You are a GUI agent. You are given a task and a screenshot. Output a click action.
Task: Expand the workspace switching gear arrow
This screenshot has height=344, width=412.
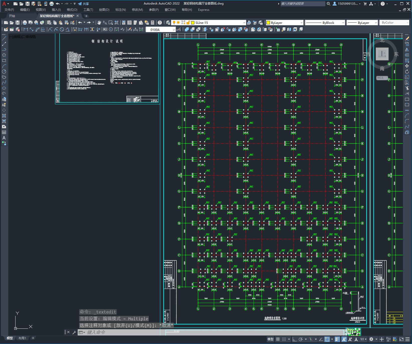[x=376, y=339]
